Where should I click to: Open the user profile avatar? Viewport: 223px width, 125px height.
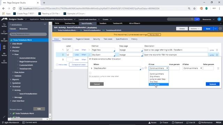click(x=219, y=19)
